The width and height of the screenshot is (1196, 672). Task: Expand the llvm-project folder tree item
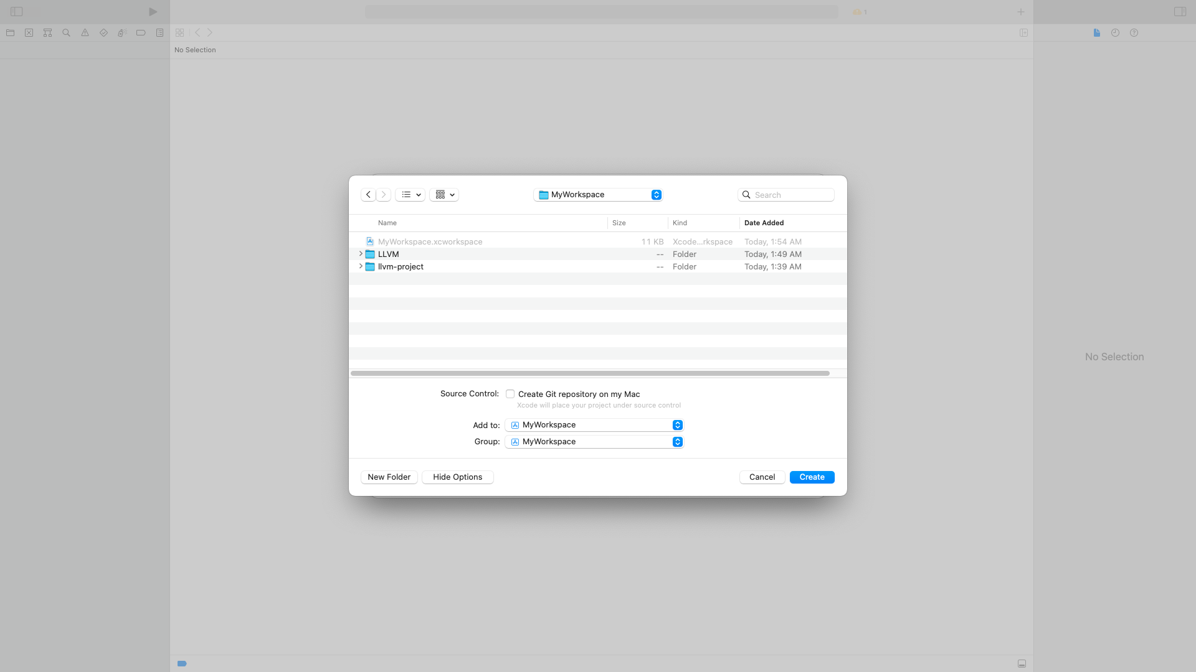tap(360, 266)
